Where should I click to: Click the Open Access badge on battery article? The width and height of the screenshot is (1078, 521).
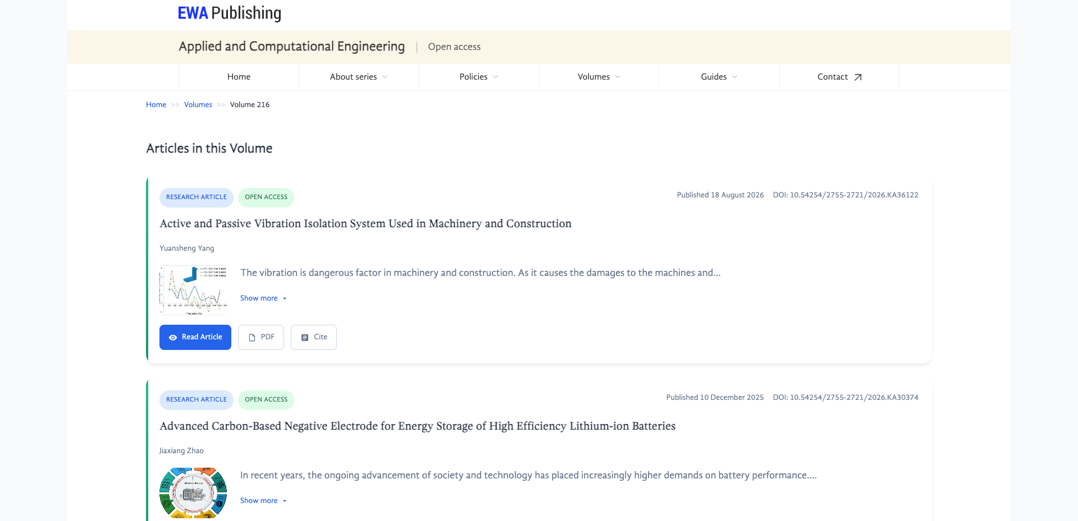pos(266,400)
